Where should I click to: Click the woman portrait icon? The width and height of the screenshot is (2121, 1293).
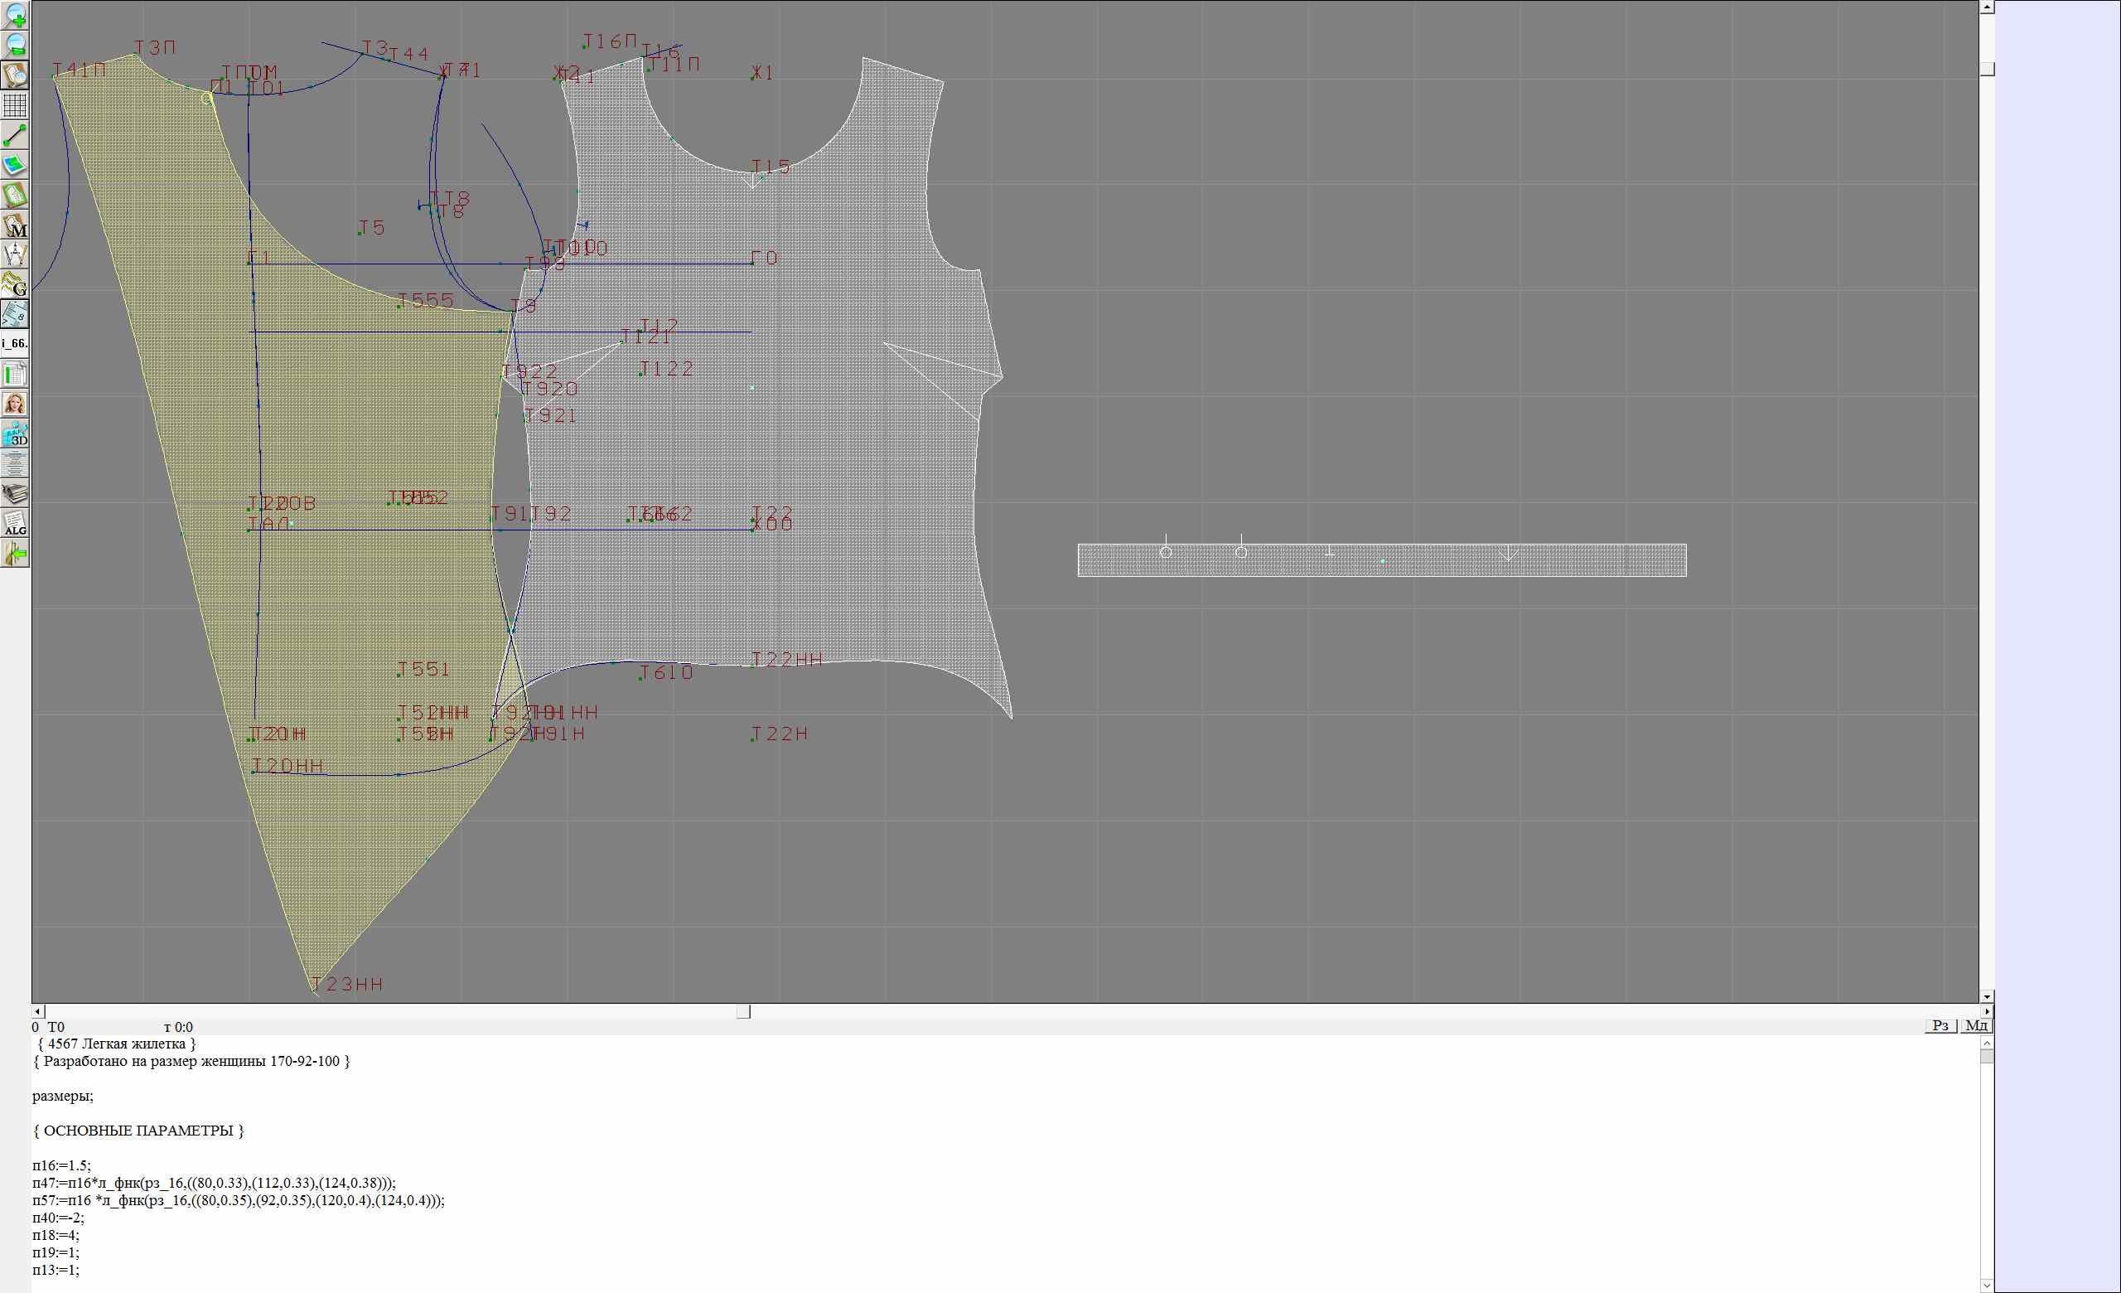(x=15, y=404)
